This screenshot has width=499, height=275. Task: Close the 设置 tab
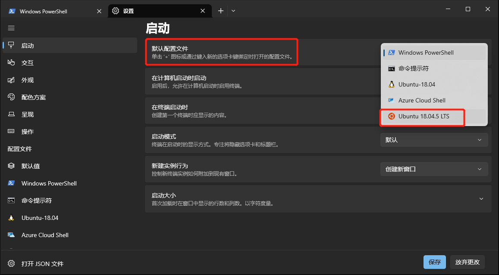click(203, 11)
